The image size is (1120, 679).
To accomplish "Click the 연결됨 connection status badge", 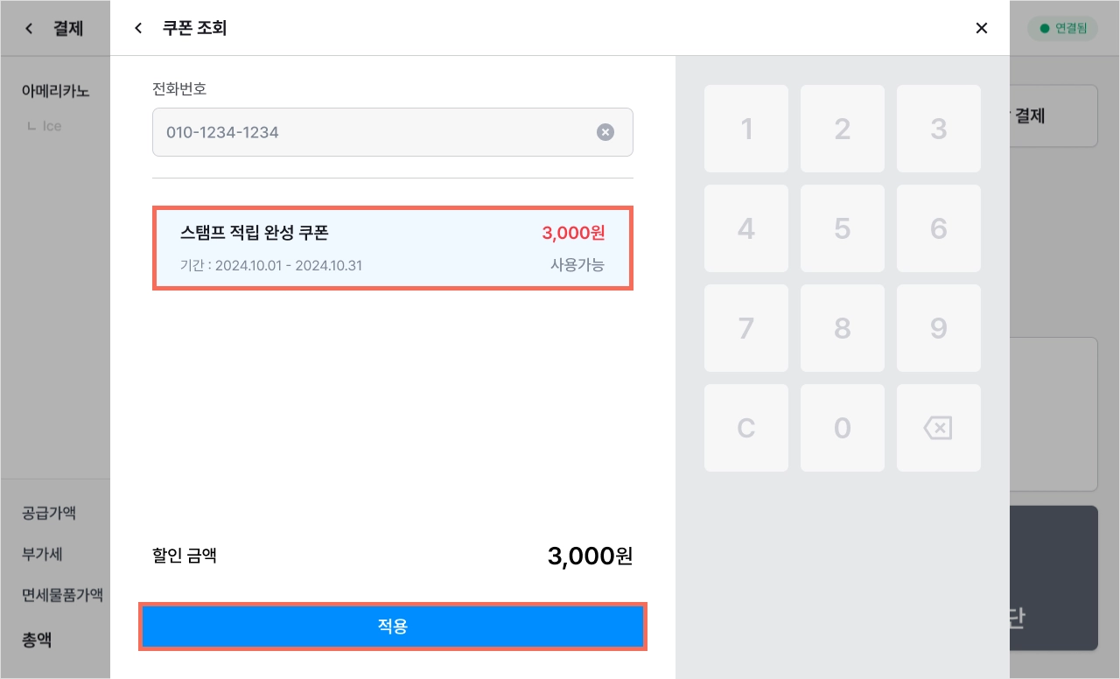I will pyautogui.click(x=1062, y=28).
